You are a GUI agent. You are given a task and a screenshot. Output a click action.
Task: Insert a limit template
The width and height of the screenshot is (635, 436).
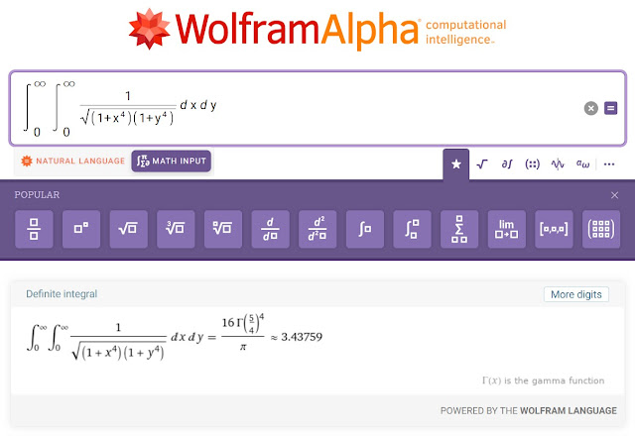pos(507,229)
